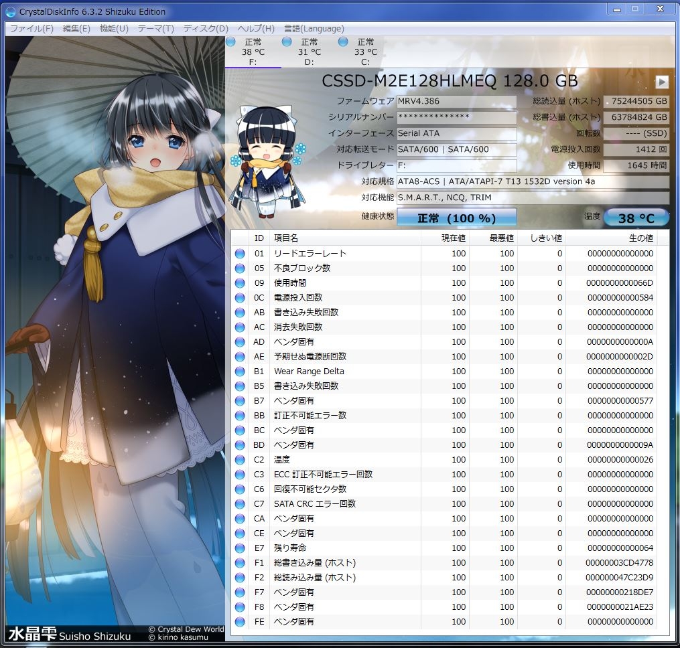Select raw value 000000000066D in 使用時間 row

[x=620, y=283]
